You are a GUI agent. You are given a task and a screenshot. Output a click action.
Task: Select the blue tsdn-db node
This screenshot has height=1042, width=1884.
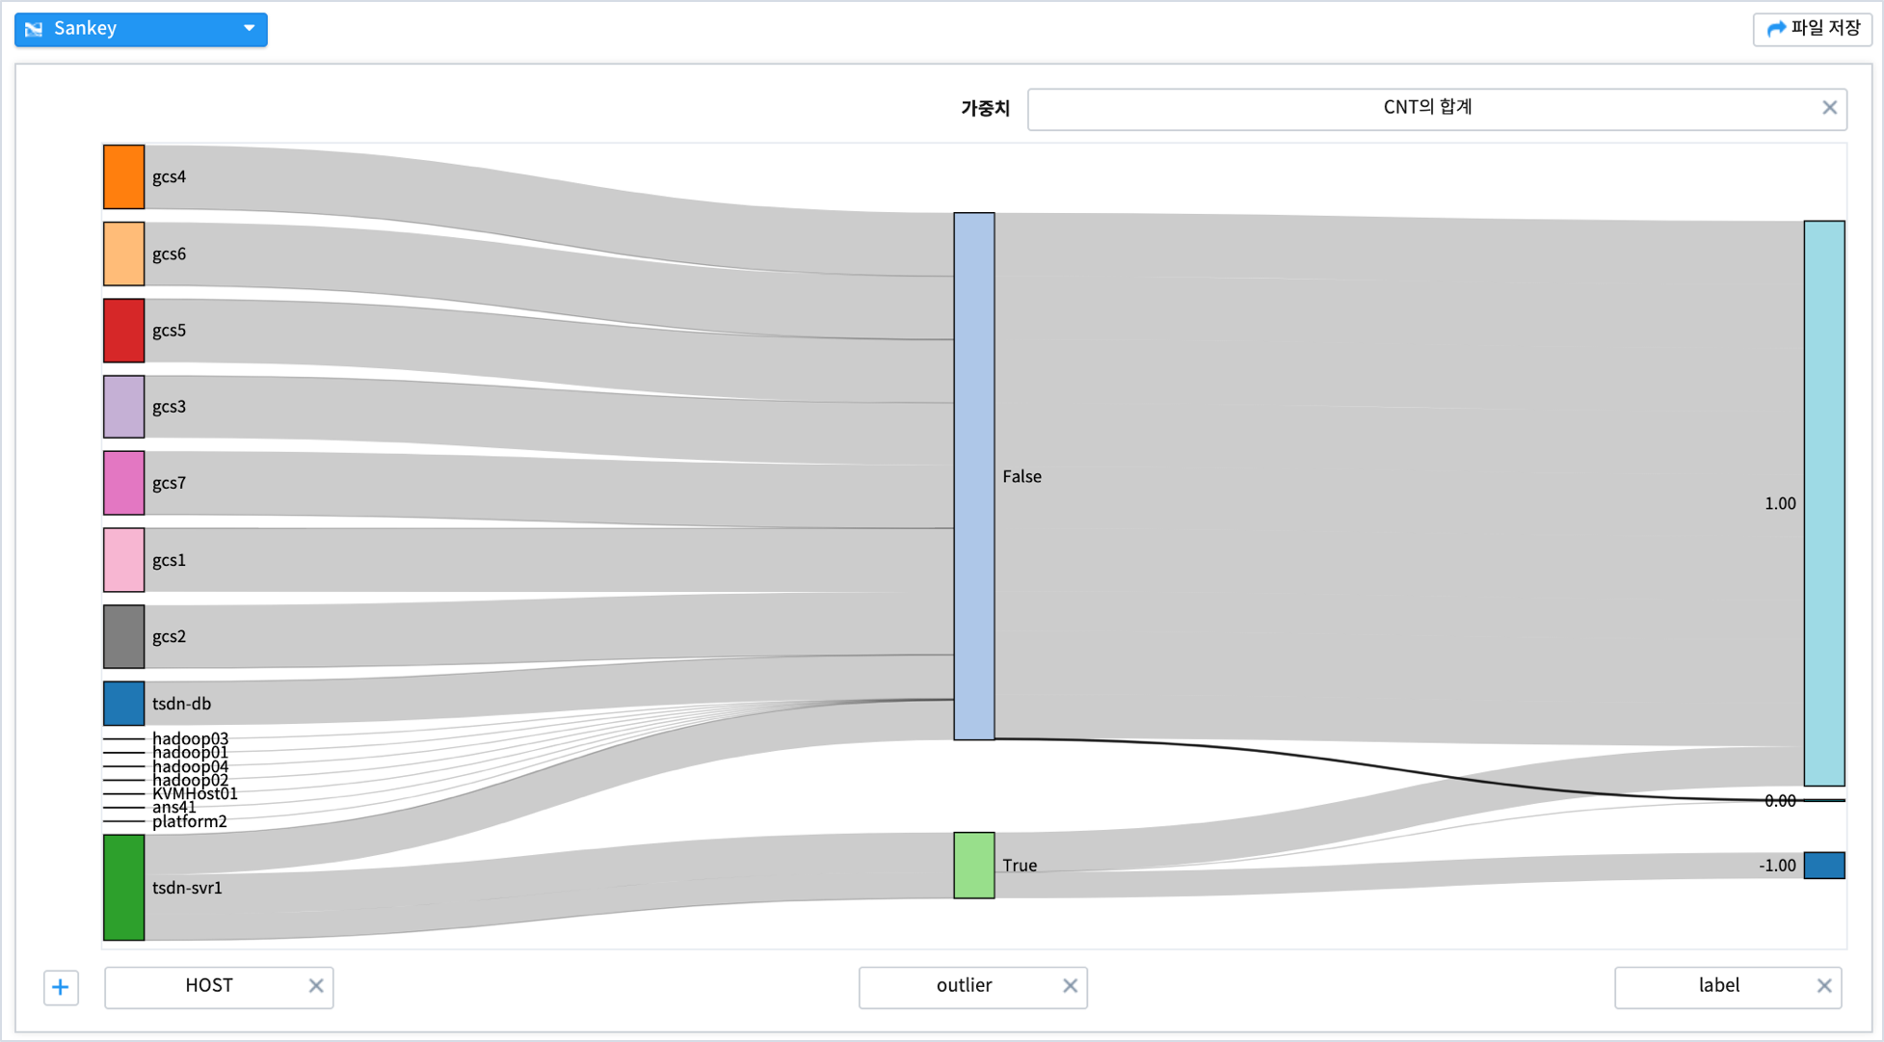tap(124, 704)
